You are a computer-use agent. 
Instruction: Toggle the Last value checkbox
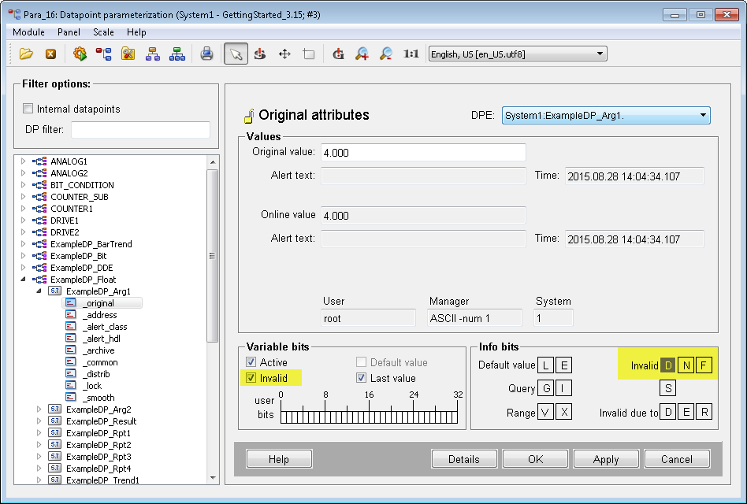coord(362,378)
